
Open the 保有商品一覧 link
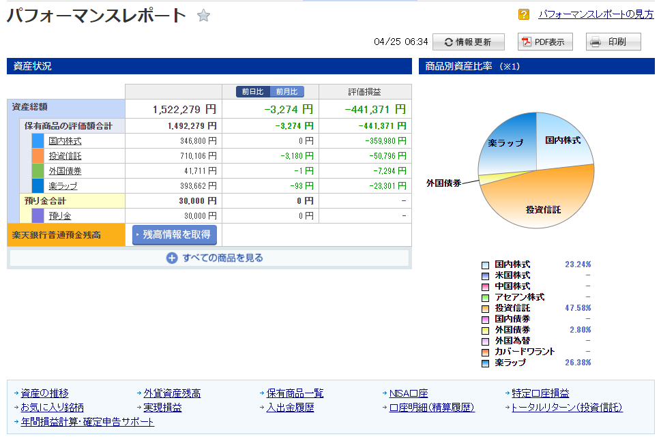tap(295, 393)
